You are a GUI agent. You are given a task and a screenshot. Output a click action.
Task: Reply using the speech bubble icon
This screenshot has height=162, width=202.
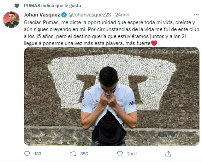point(27,154)
